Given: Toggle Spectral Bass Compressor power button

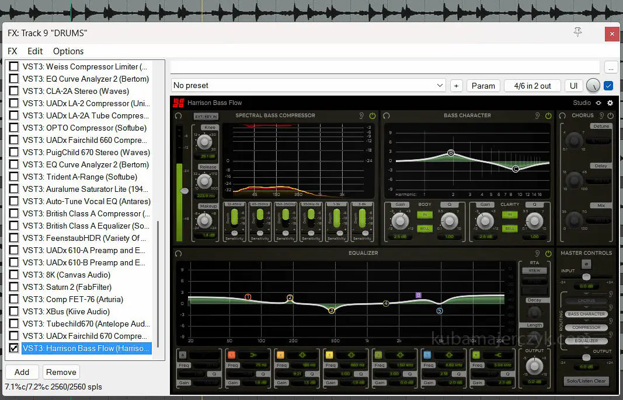Looking at the screenshot, I should coord(373,115).
